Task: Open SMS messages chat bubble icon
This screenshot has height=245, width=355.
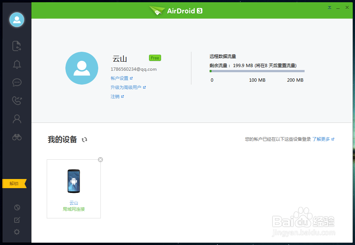Action: pos(17,82)
